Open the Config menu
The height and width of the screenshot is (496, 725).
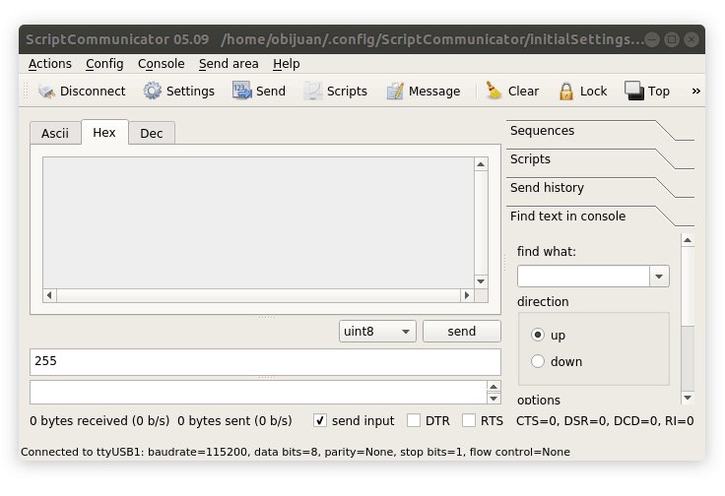click(x=104, y=64)
